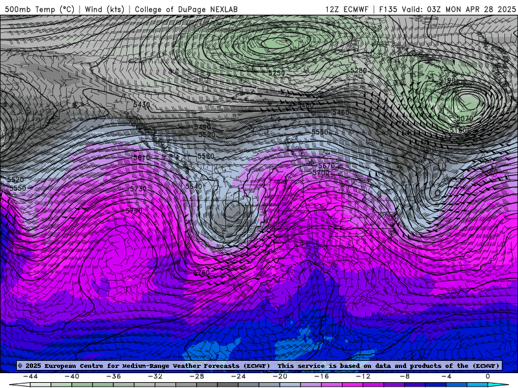
Task: Click the 5490 contour label
Action: click(x=202, y=127)
